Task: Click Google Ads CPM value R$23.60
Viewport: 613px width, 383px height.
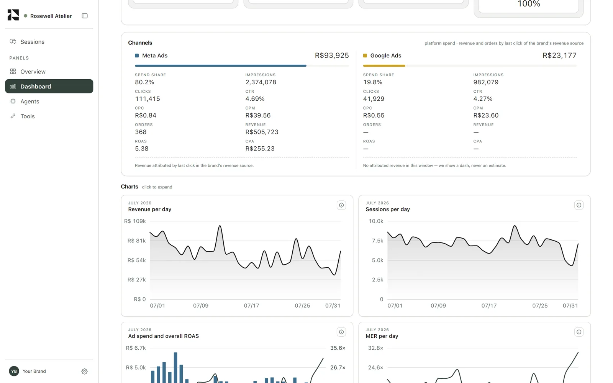Action: [486, 115]
